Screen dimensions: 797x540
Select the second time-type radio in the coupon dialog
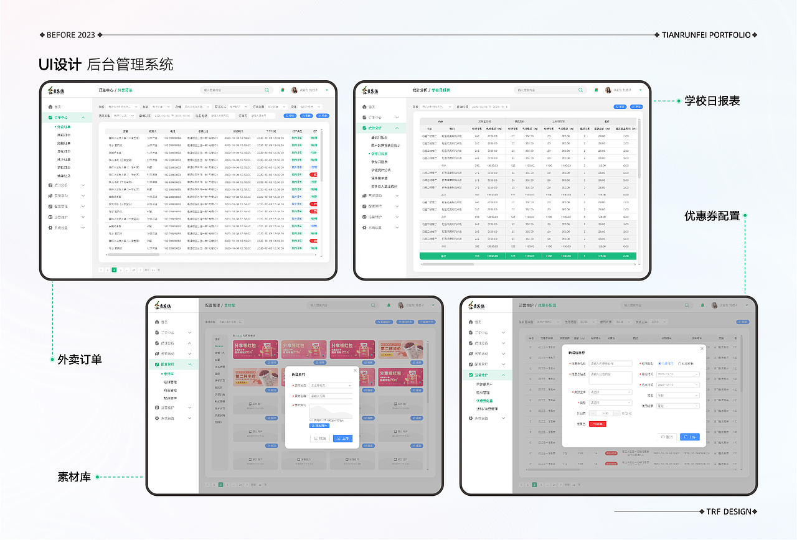pyautogui.click(x=680, y=363)
